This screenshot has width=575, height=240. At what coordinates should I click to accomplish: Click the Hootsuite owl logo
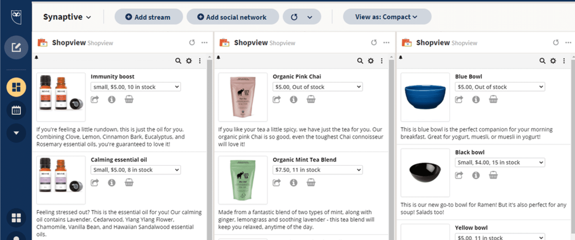click(x=16, y=17)
